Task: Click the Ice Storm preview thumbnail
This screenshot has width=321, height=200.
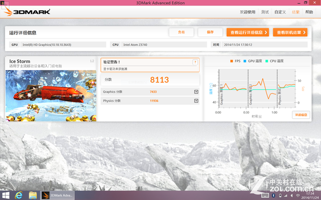Action: click(51, 95)
